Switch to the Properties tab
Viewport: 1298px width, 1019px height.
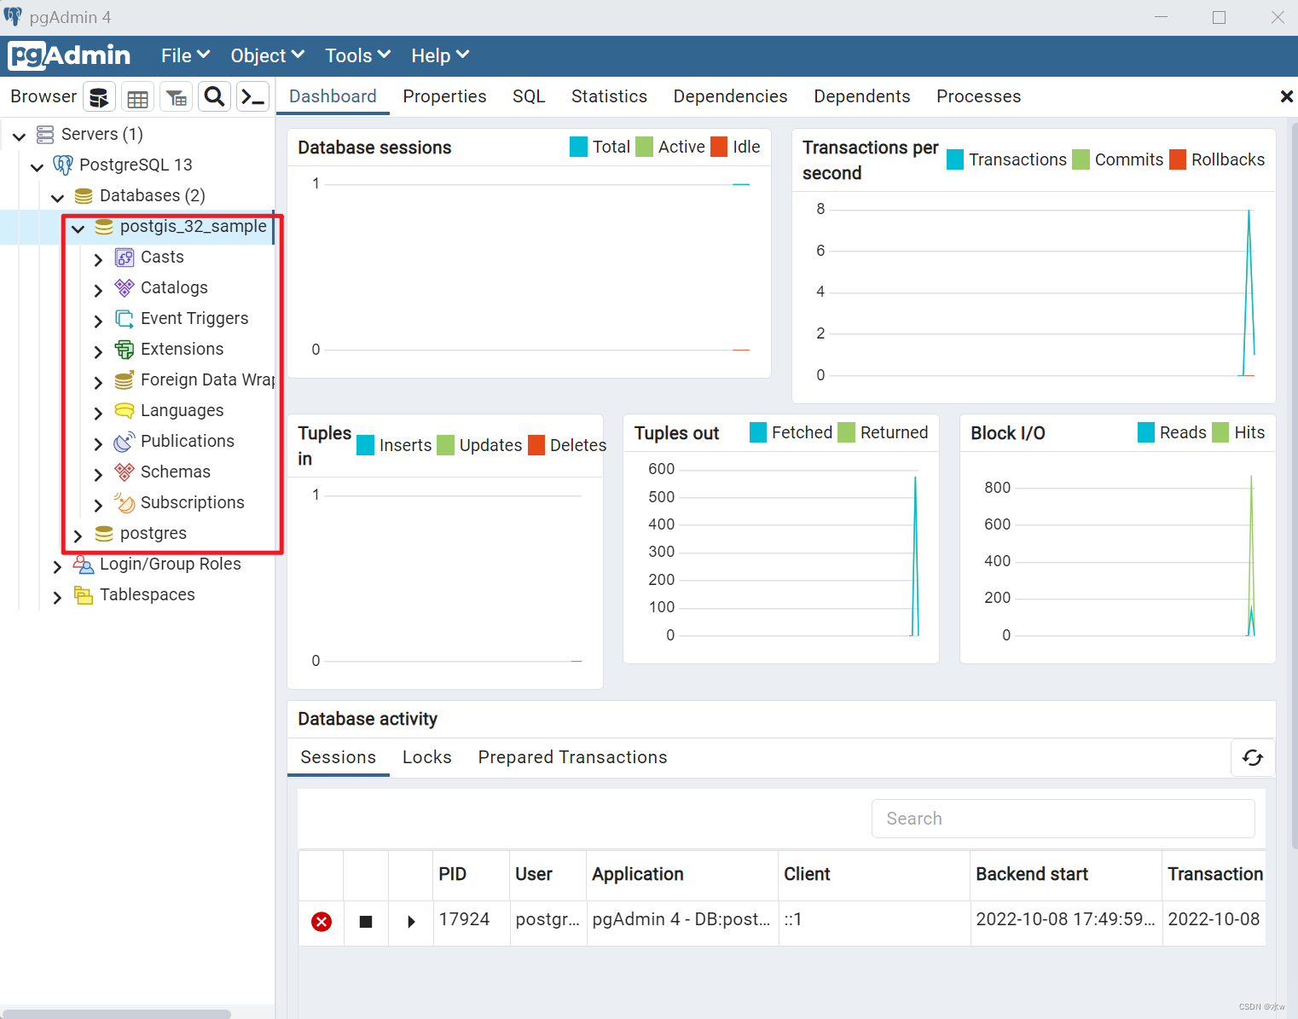tap(444, 96)
